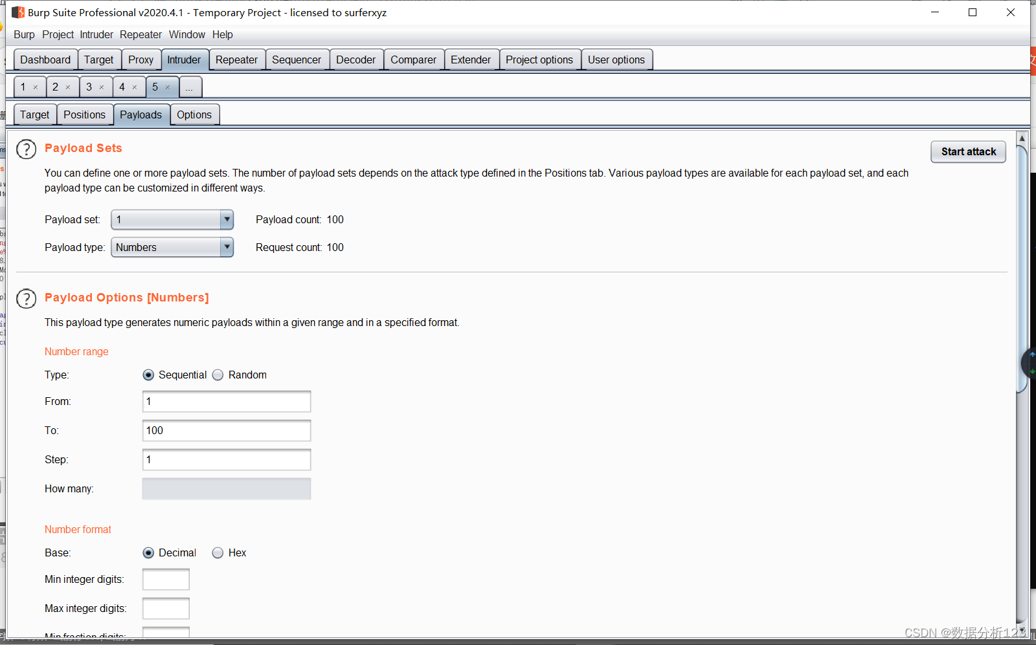The height and width of the screenshot is (645, 1036).
Task: Click the scroll up arrow of payload panel
Action: click(x=1022, y=138)
